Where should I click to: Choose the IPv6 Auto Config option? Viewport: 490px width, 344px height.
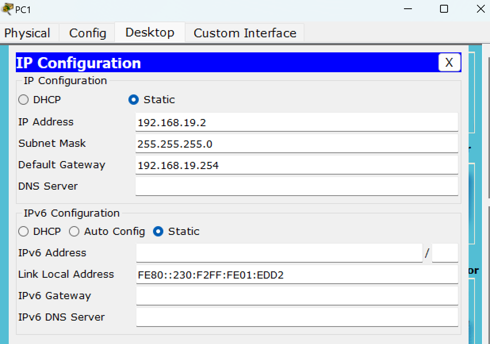coord(74,231)
